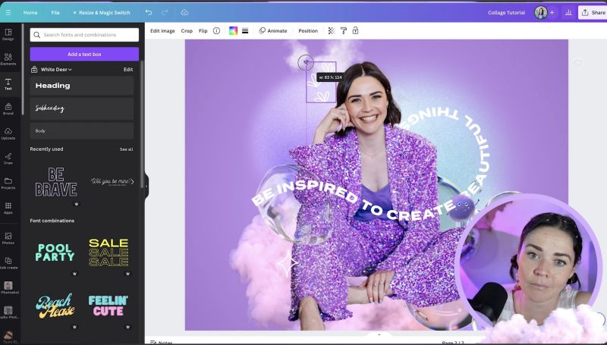The height and width of the screenshot is (345, 607).
Task: Select the BE BRAVE font thumbnail
Action: [56, 182]
